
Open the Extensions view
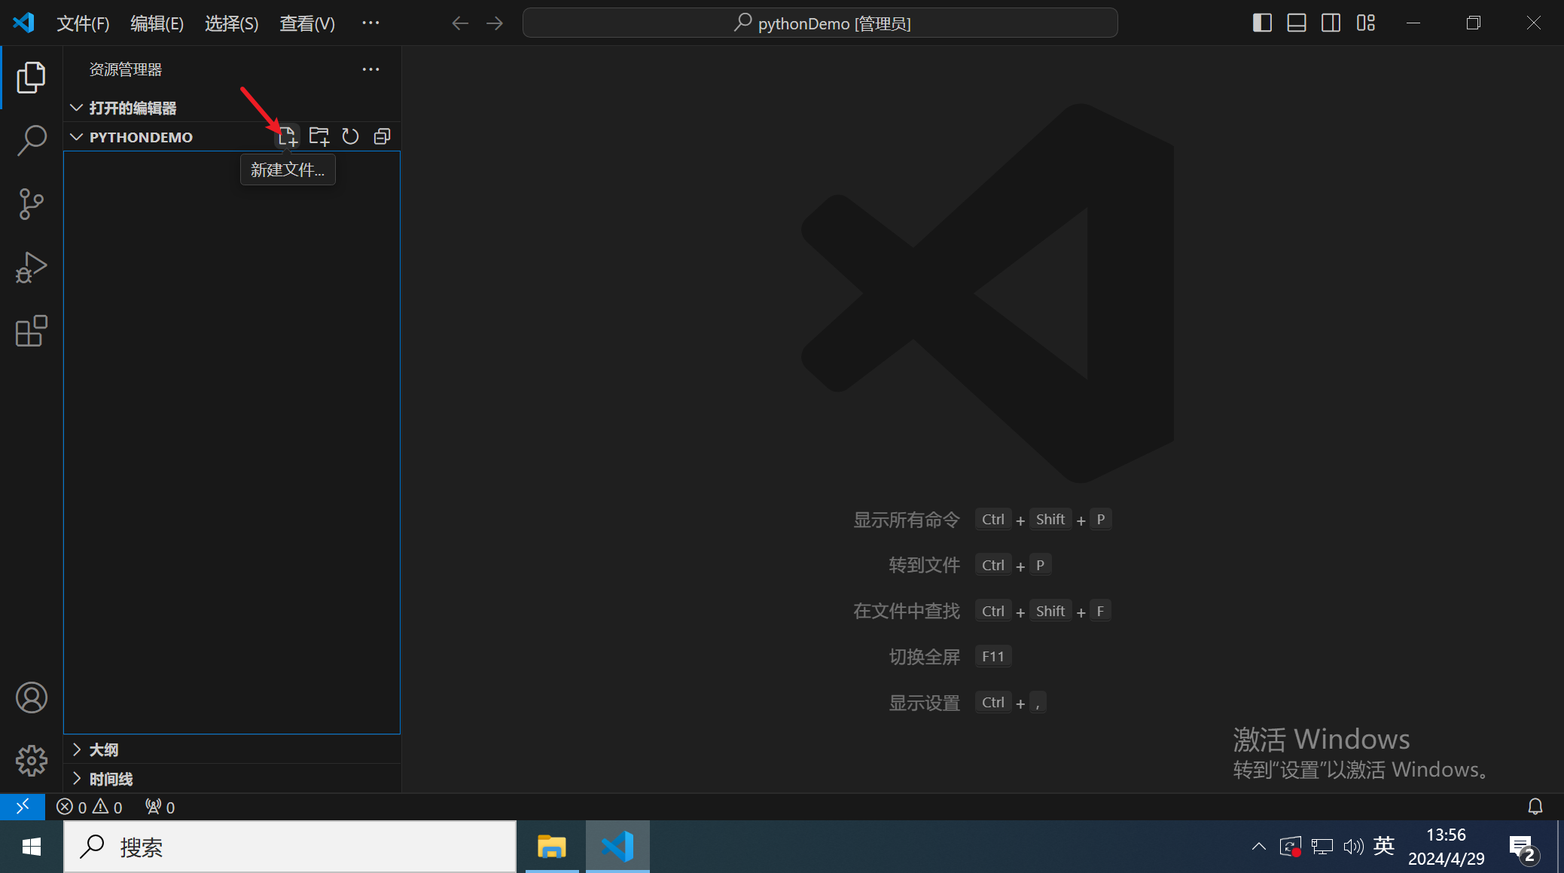[32, 331]
